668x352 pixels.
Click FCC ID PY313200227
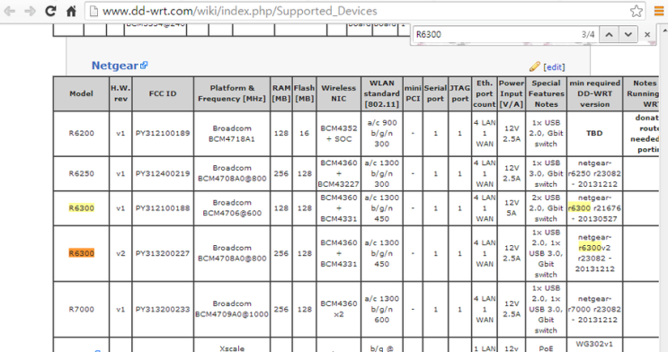coord(163,254)
